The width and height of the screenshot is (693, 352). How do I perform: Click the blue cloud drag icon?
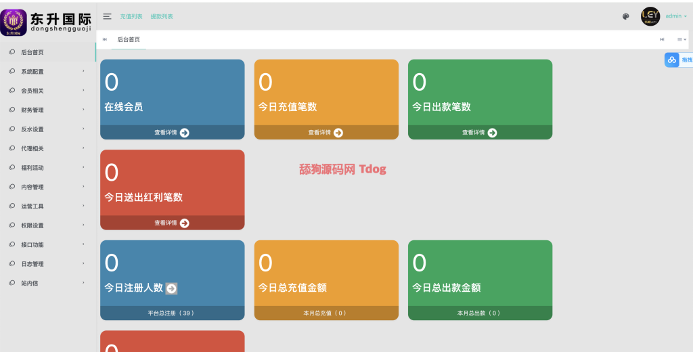pos(671,60)
